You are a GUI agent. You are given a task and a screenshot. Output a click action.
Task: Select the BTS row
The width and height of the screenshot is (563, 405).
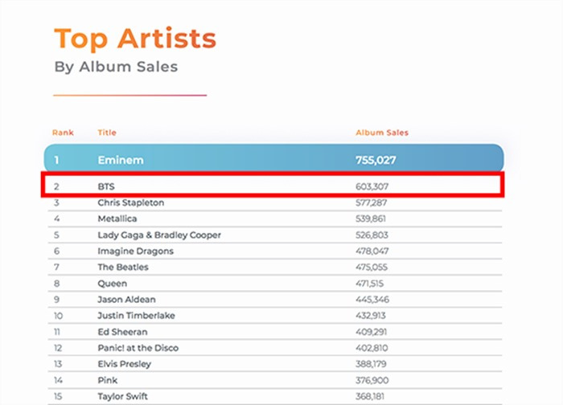273,186
